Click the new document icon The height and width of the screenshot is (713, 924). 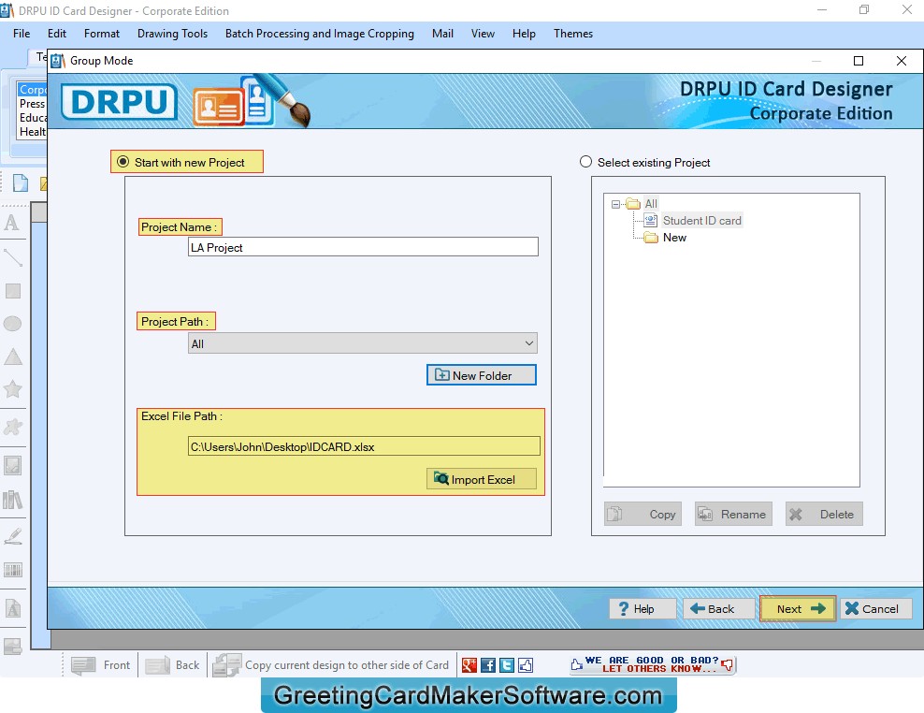tap(20, 183)
